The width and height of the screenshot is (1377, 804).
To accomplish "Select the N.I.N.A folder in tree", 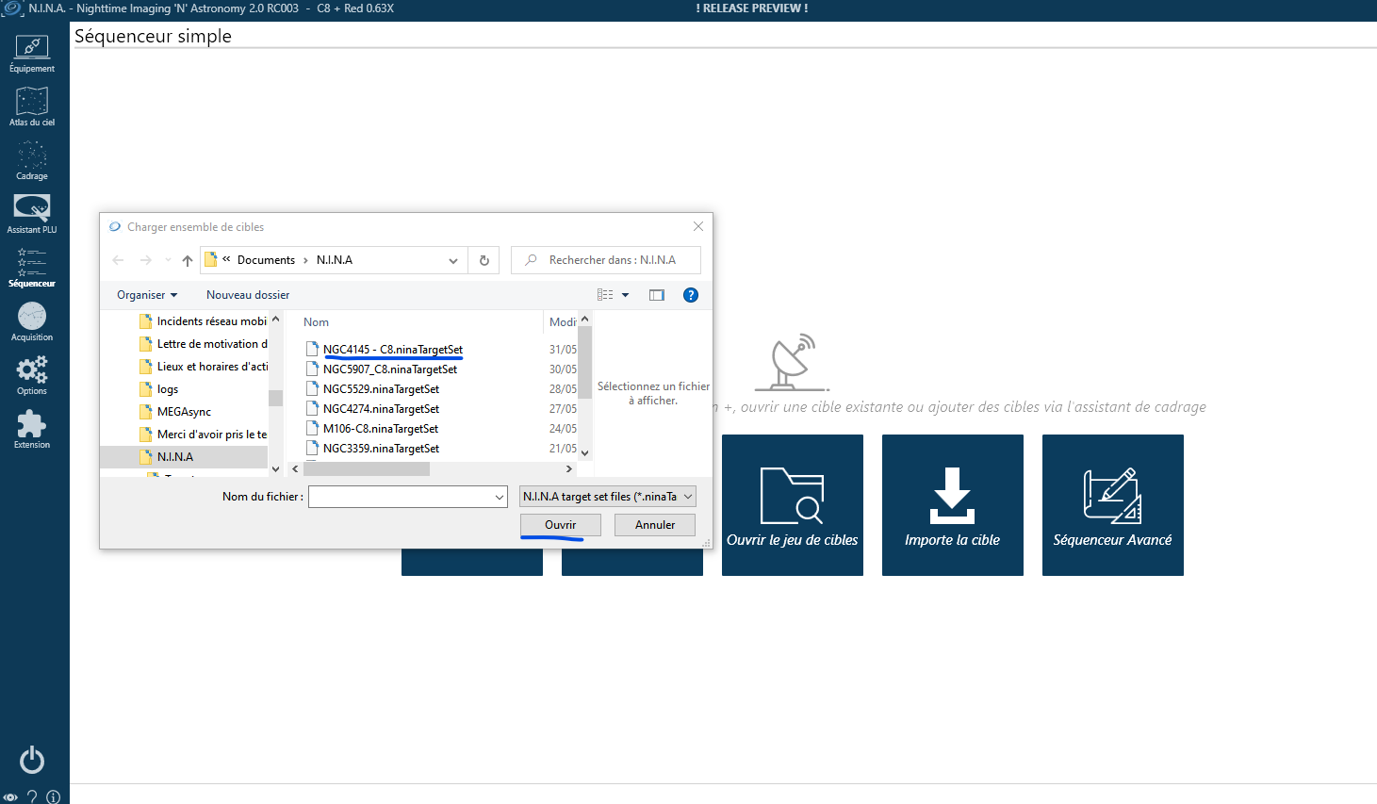I will coord(185,457).
